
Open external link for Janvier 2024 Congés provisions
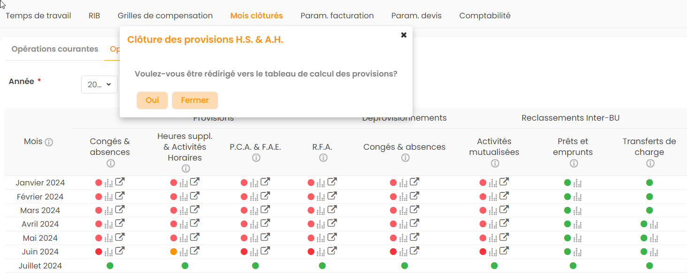(120, 182)
